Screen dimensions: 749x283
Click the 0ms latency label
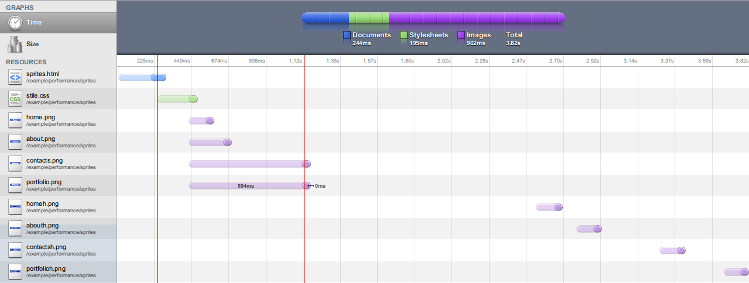point(320,186)
